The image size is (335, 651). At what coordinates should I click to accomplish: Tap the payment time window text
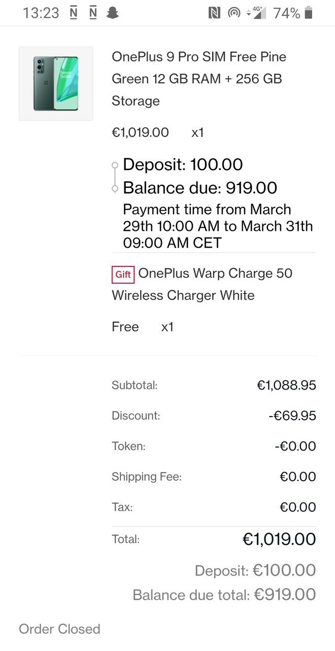pyautogui.click(x=218, y=226)
